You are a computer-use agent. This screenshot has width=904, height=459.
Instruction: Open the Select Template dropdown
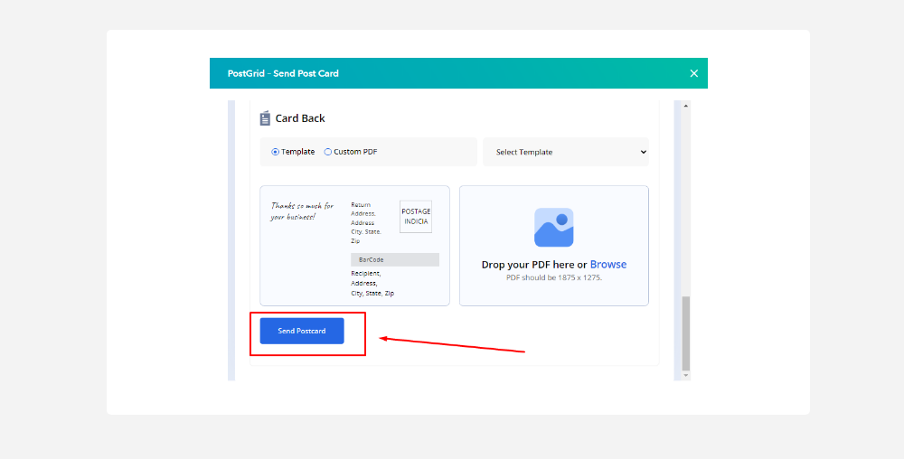(x=565, y=152)
